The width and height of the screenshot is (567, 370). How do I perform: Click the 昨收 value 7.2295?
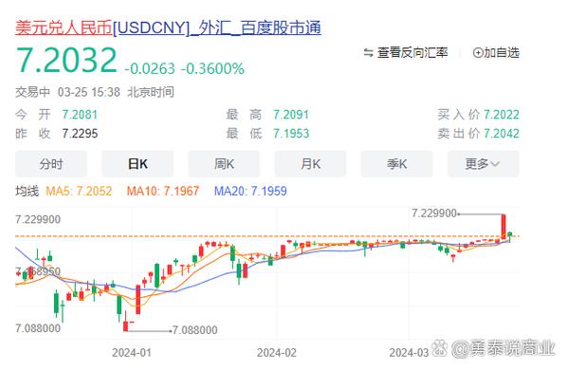[x=80, y=134]
